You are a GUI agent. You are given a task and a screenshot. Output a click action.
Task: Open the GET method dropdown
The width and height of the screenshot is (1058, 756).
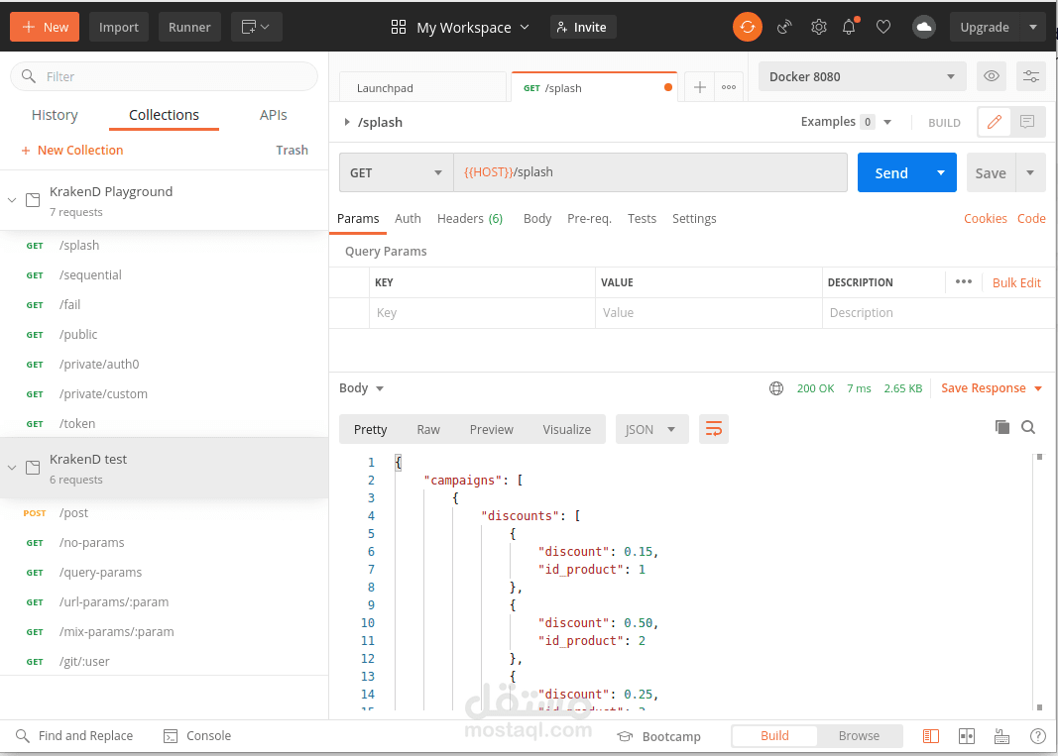pyautogui.click(x=396, y=172)
